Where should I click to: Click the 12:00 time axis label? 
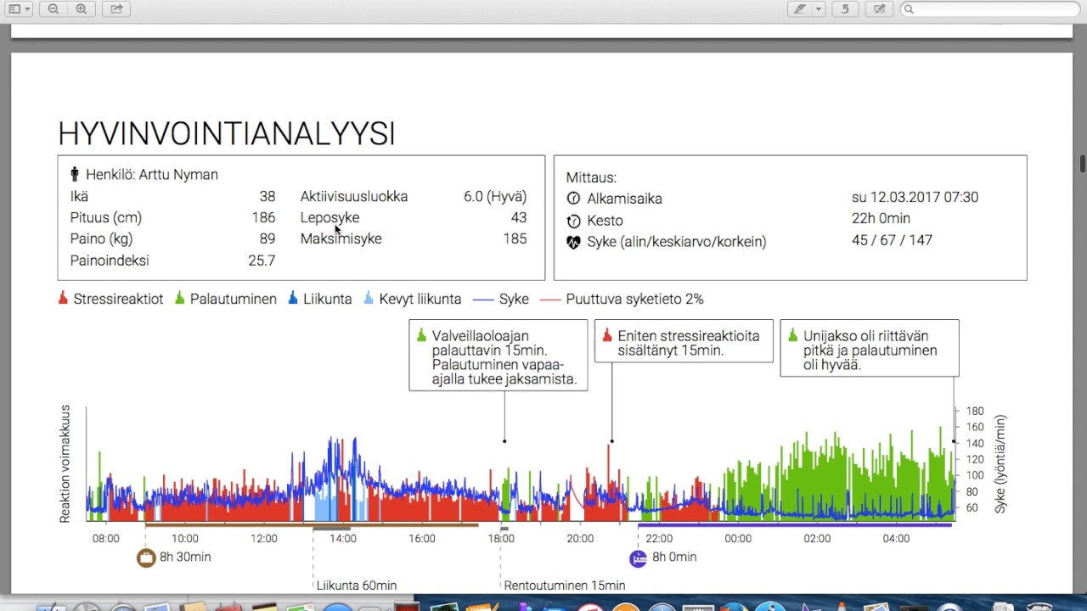point(264,539)
